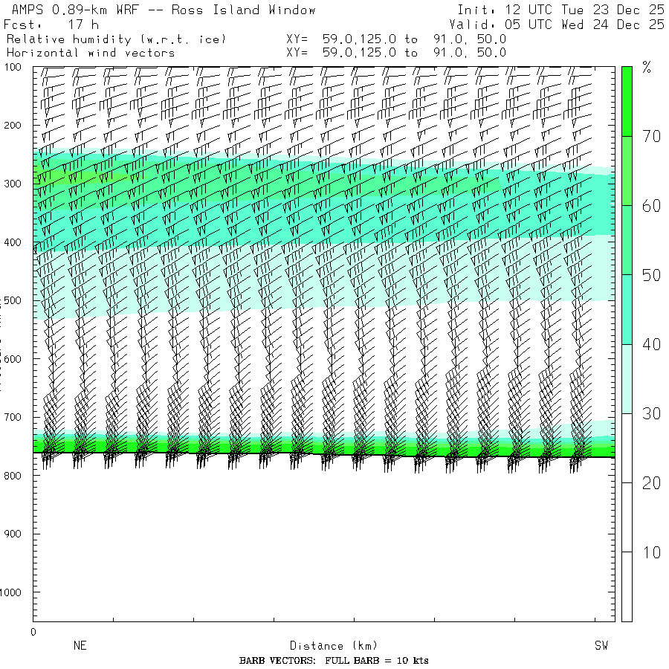Image resolution: width=669 pixels, height=669 pixels.
Task: Click the brightest green swatch above 70
Action: coord(627,100)
